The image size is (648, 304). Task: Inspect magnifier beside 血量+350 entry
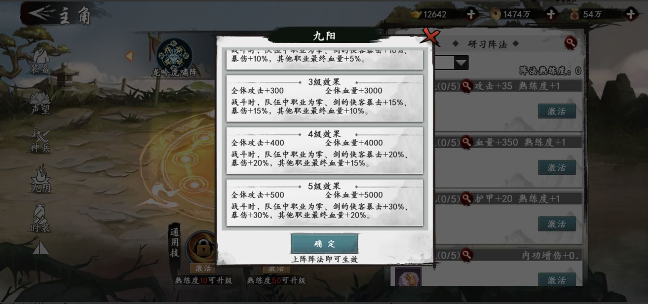[466, 143]
